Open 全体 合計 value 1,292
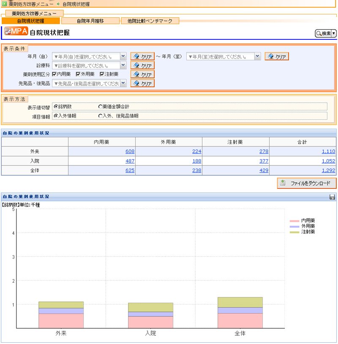This screenshot has height=344, width=338. (328, 170)
